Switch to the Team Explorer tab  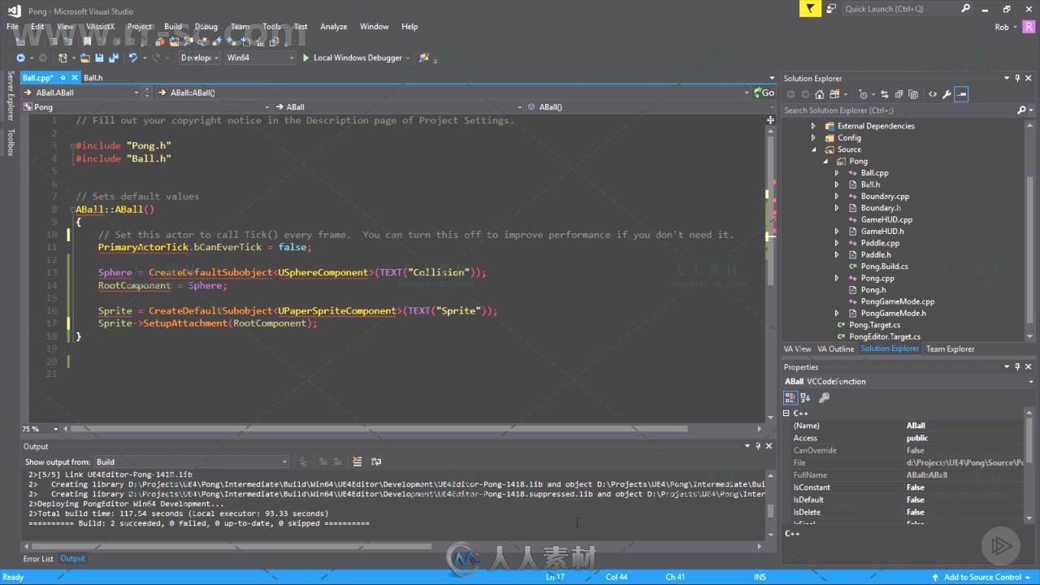[x=950, y=349]
